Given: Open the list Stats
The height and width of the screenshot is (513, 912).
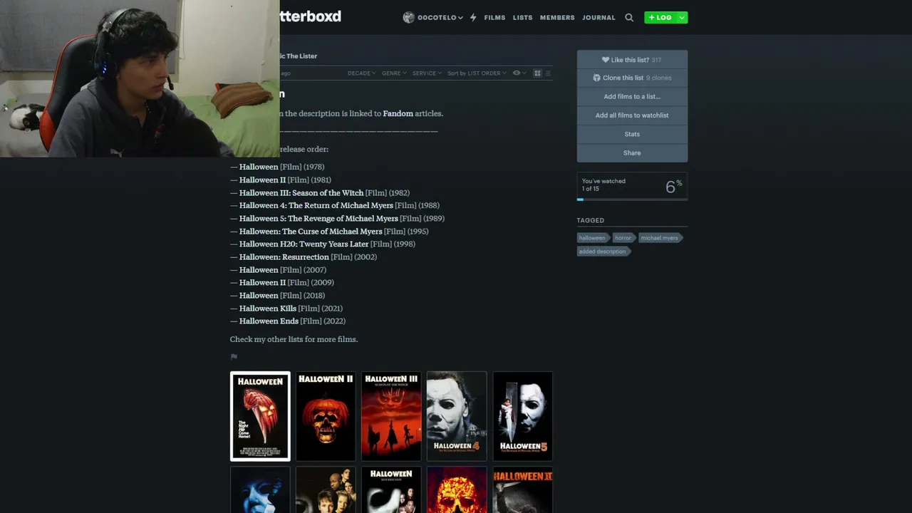Looking at the screenshot, I should [x=632, y=134].
